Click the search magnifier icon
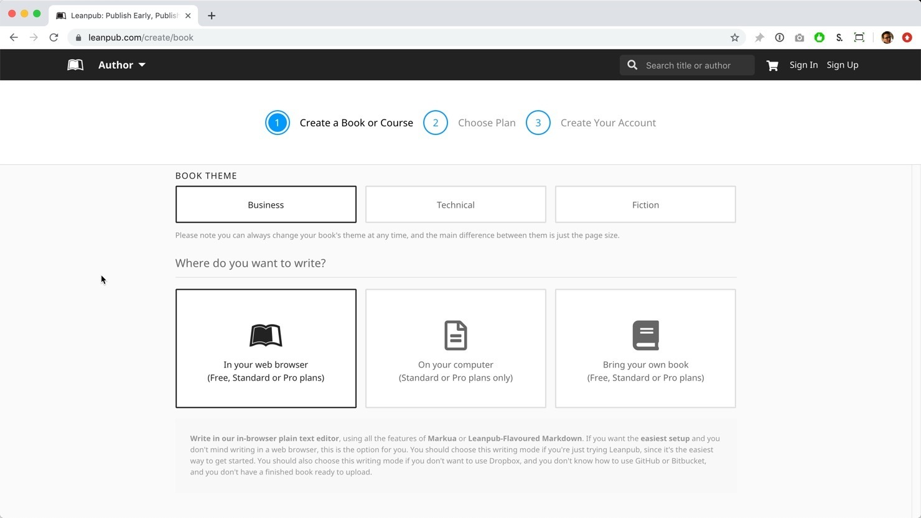 click(x=632, y=65)
